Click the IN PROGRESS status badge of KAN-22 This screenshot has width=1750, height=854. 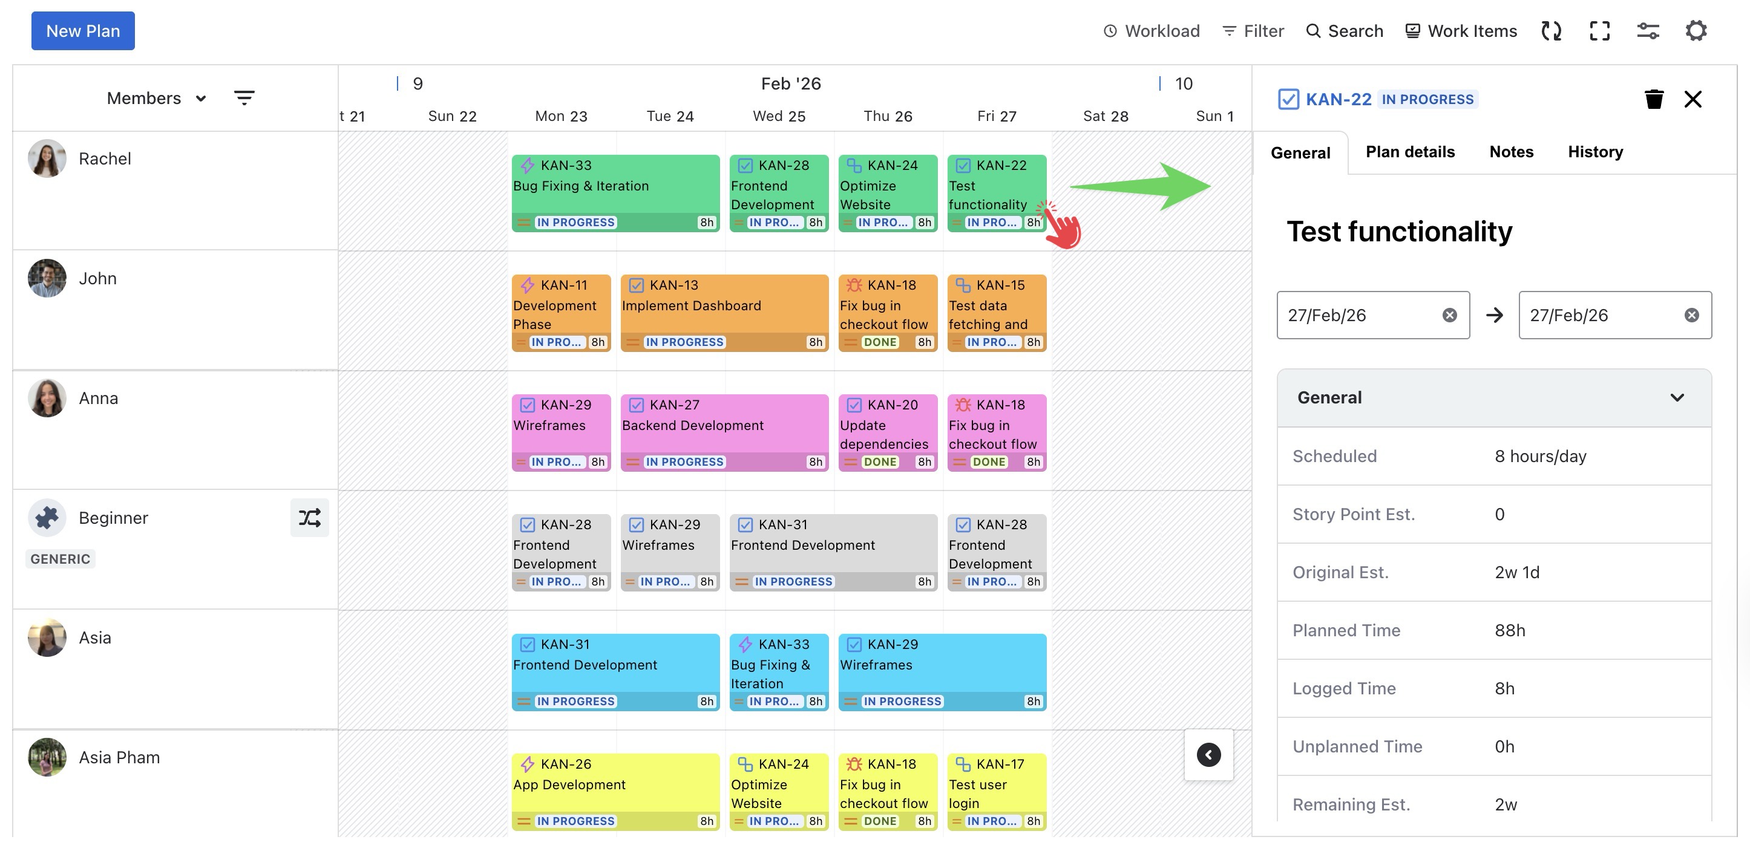[x=1427, y=99]
